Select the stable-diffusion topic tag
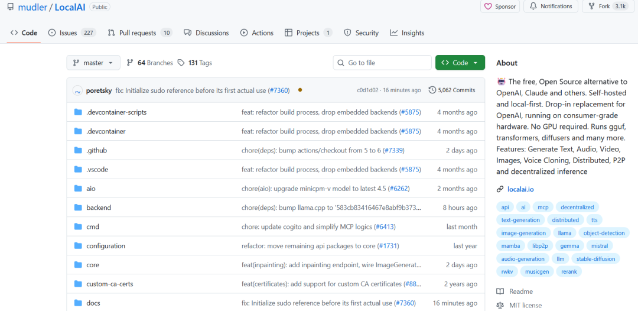The height and width of the screenshot is (311, 638). pos(595,258)
